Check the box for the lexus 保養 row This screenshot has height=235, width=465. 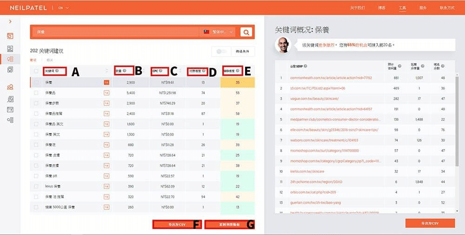pos(36,186)
